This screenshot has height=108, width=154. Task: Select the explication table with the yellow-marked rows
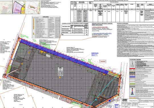pyautogui.click(x=46, y=27)
